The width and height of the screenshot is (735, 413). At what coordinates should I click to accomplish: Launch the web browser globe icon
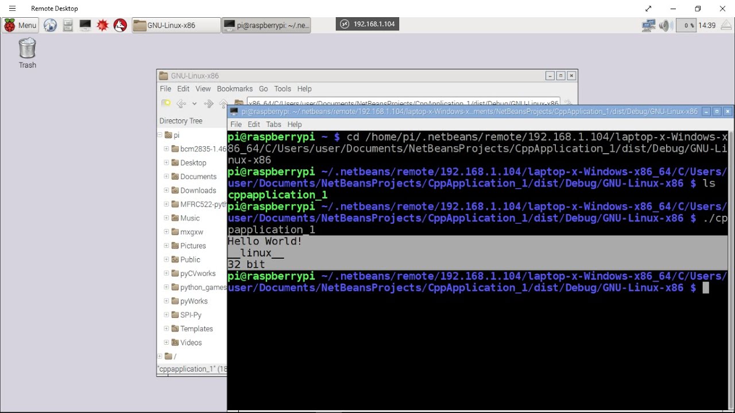coord(51,25)
